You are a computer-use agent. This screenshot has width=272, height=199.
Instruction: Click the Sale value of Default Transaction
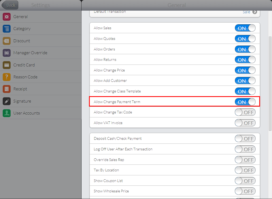[246, 12]
